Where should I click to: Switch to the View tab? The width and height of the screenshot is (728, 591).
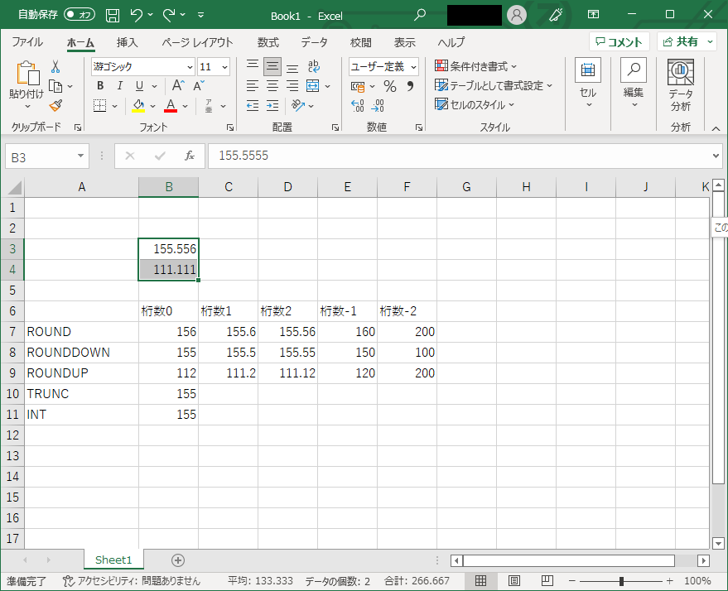(404, 42)
